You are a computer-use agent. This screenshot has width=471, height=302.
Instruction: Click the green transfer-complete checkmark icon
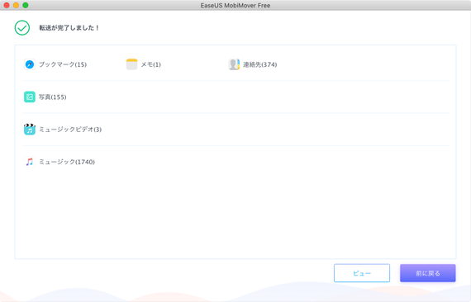[22, 28]
